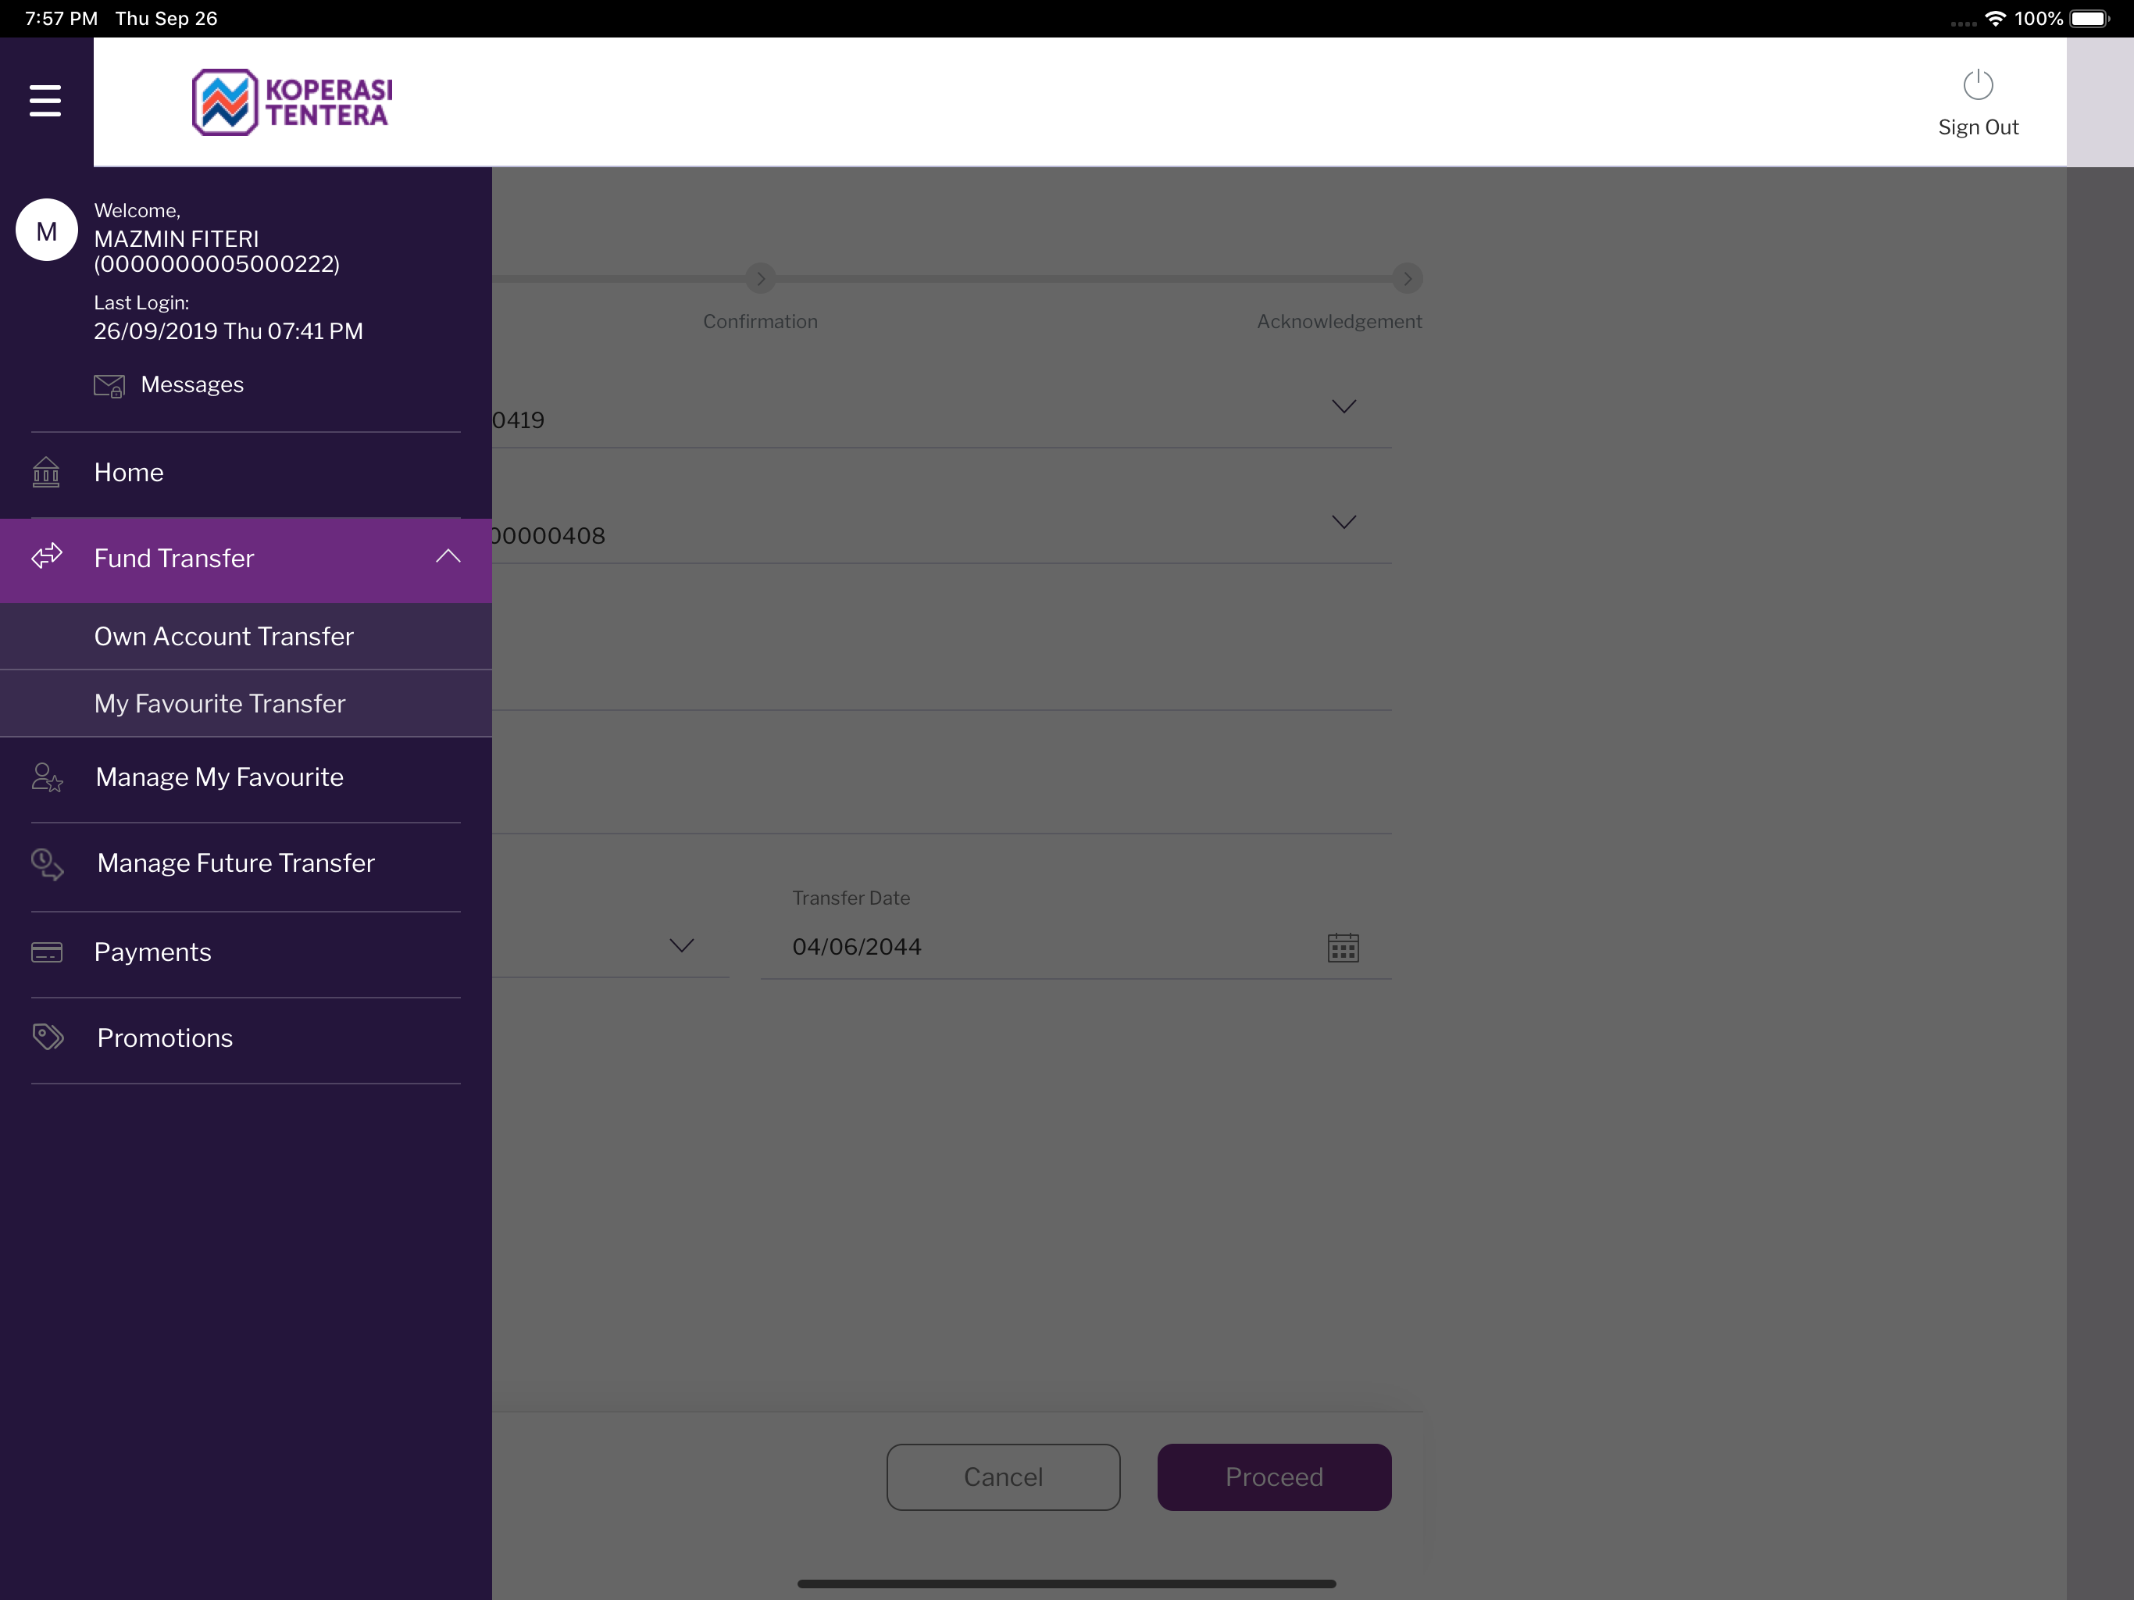Collapse the Fund Transfer submenu chevron
The height and width of the screenshot is (1600, 2134).
[448, 557]
